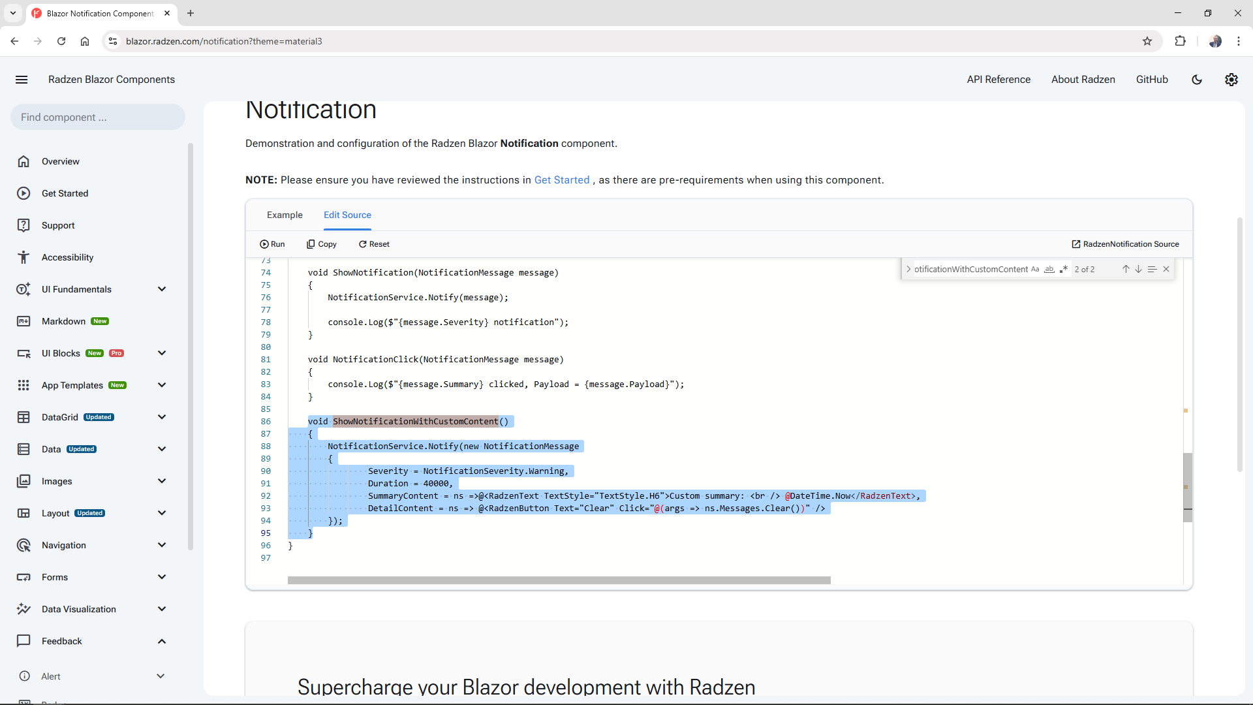Select the Edit Source tab
The height and width of the screenshot is (705, 1253).
347,215
